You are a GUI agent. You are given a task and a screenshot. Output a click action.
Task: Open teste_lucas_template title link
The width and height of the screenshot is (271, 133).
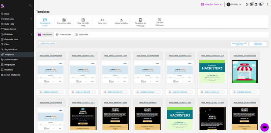pos(148,103)
